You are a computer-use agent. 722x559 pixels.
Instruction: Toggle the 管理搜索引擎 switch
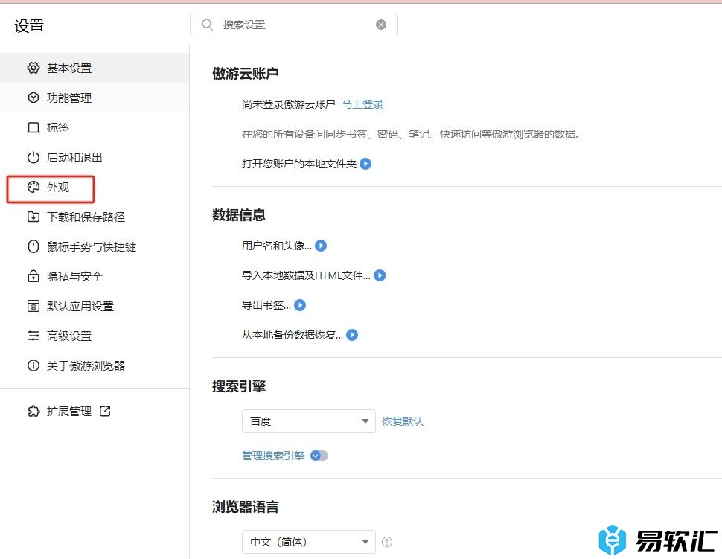(x=319, y=456)
